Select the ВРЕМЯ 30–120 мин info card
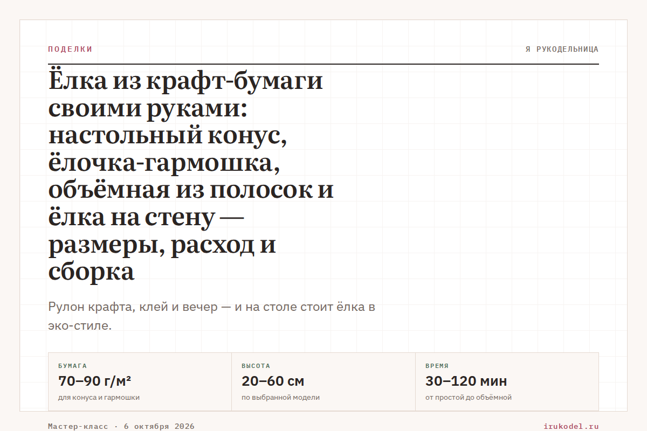The image size is (647, 431). 507,382
